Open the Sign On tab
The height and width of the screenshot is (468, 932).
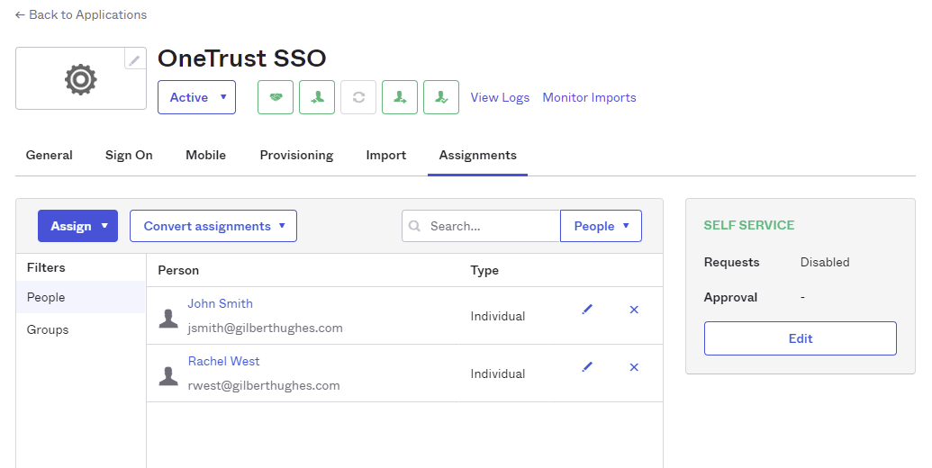129,155
